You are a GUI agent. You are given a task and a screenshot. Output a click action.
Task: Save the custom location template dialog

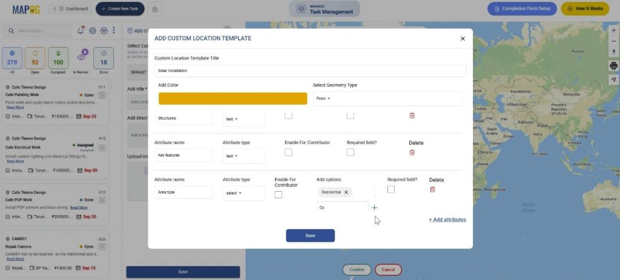click(311, 235)
